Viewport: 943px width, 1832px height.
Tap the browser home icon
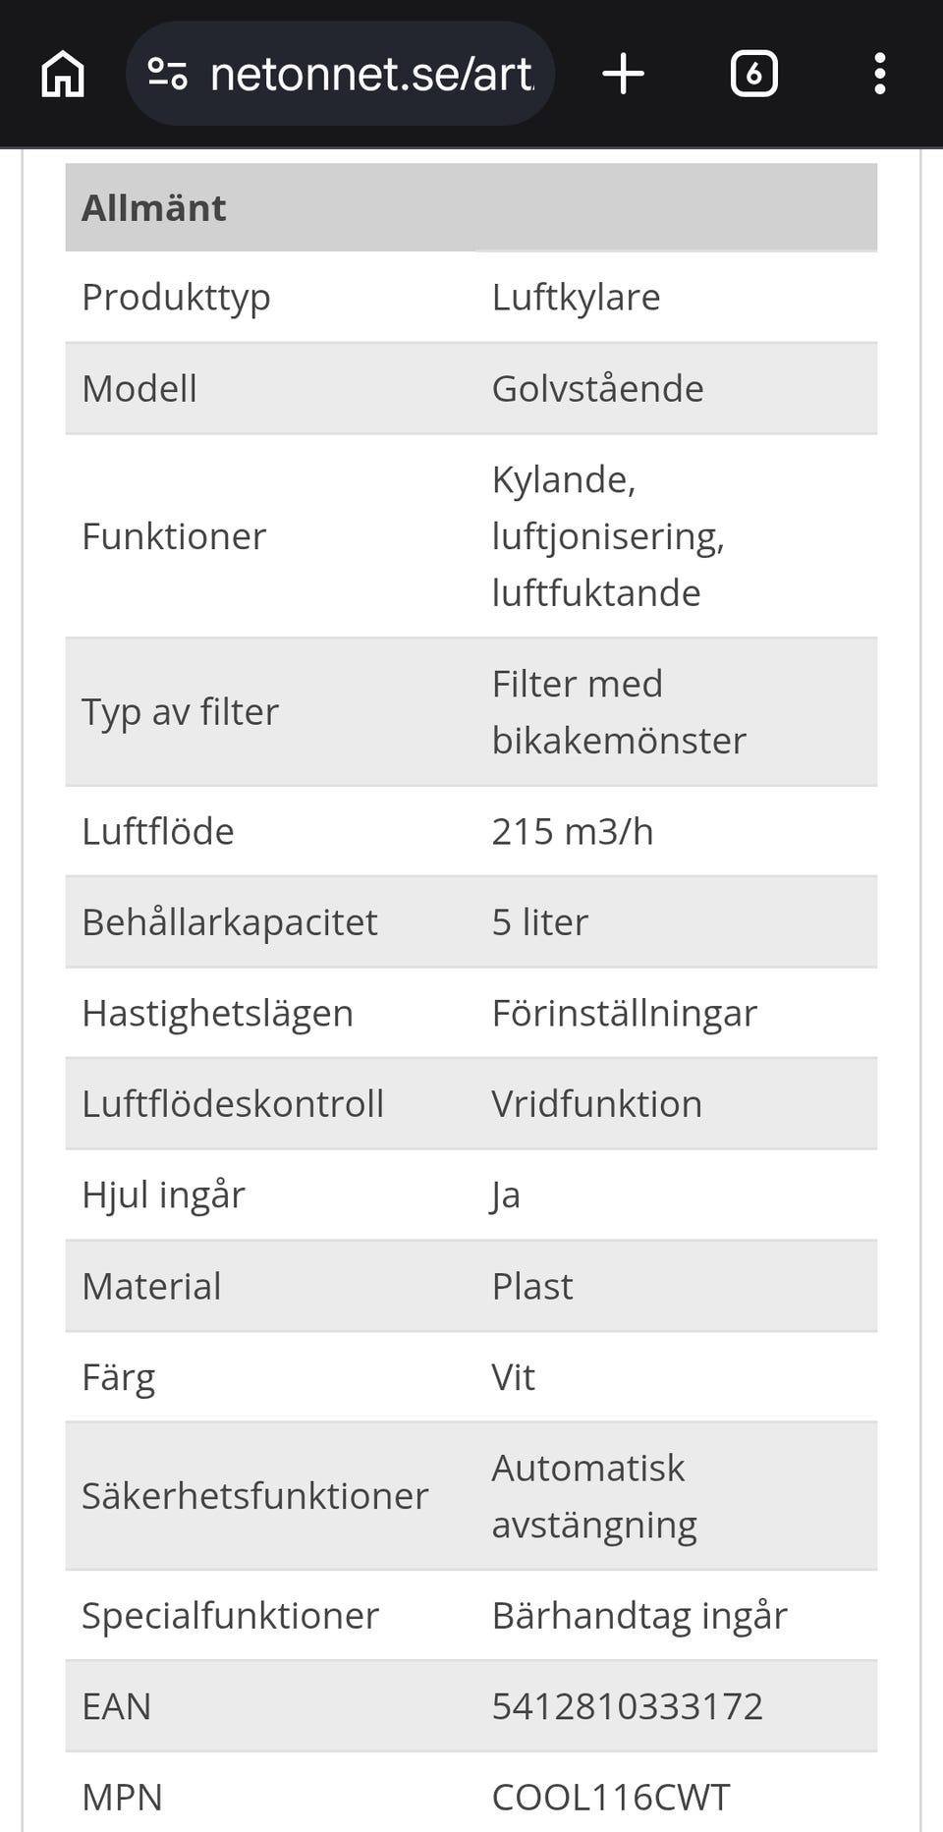[63, 74]
